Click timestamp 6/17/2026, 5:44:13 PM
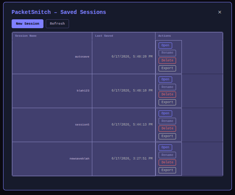This screenshot has width=235, height=195. (132, 125)
